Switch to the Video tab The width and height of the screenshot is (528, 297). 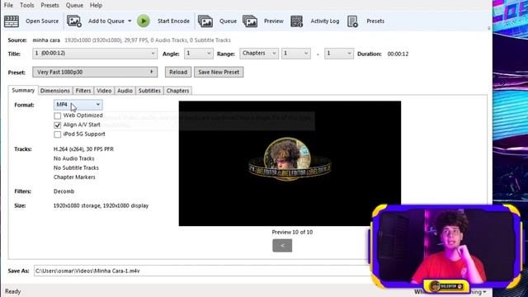point(104,91)
